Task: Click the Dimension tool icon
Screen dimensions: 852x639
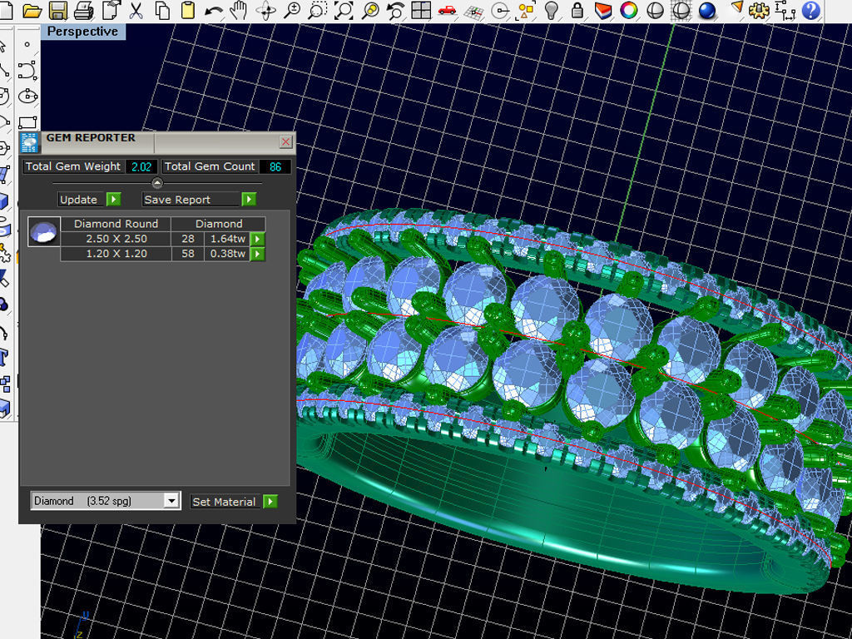Action: pos(785,10)
